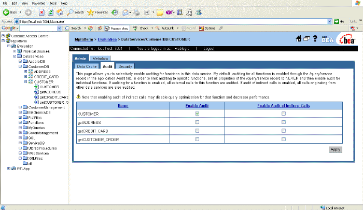Click AutoLink in the Google toolbar
Screen dimensions: 363x210
165,28
